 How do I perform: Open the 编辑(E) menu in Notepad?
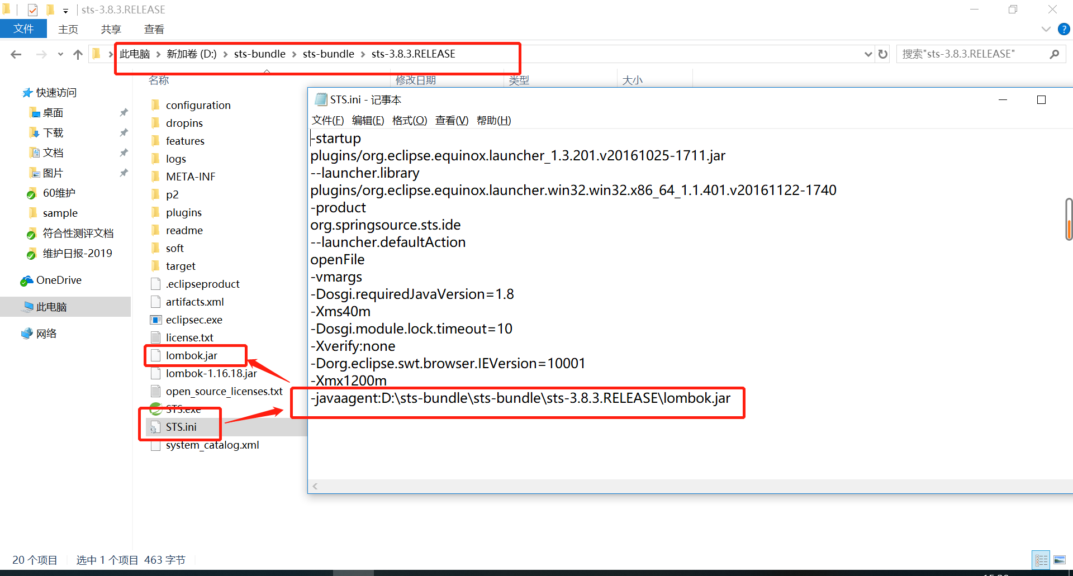368,121
